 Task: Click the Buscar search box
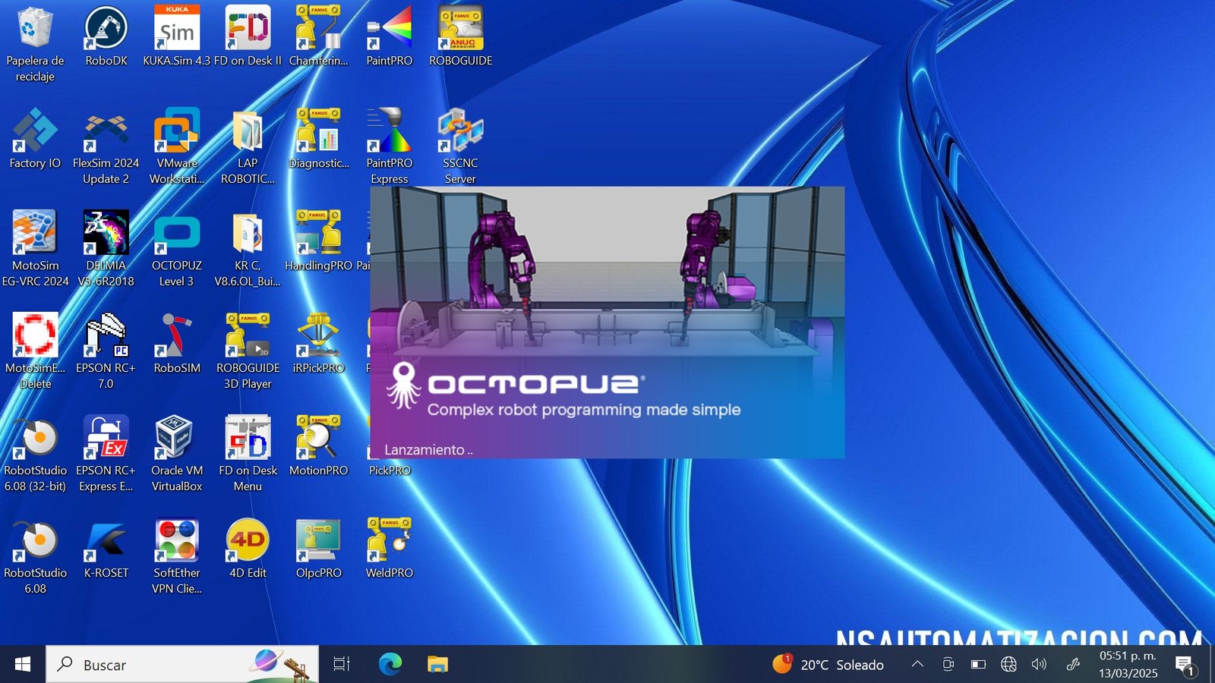182,665
